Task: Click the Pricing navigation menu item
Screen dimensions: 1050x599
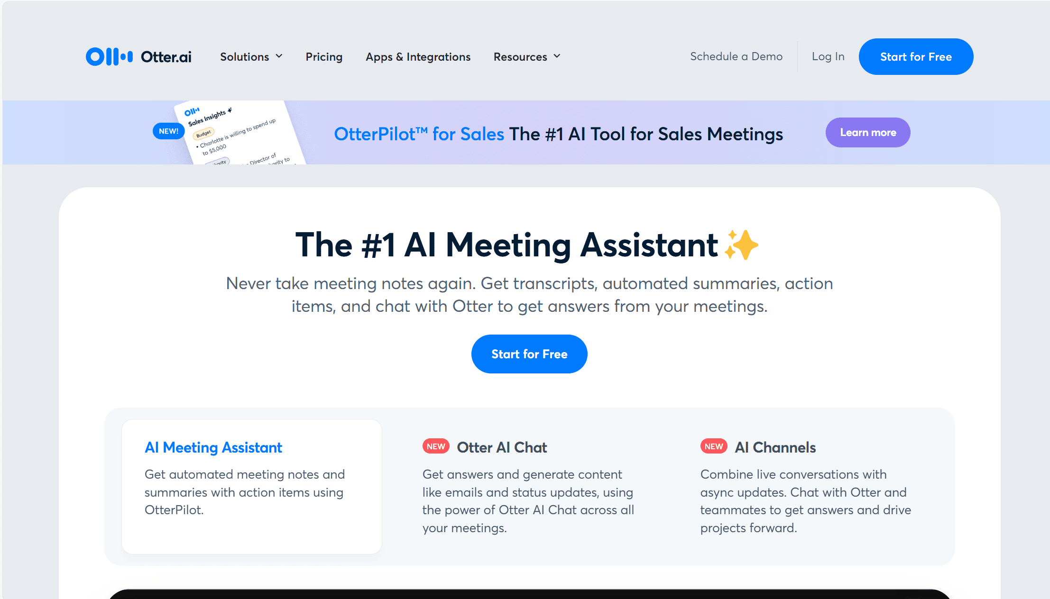Action: [x=324, y=56]
